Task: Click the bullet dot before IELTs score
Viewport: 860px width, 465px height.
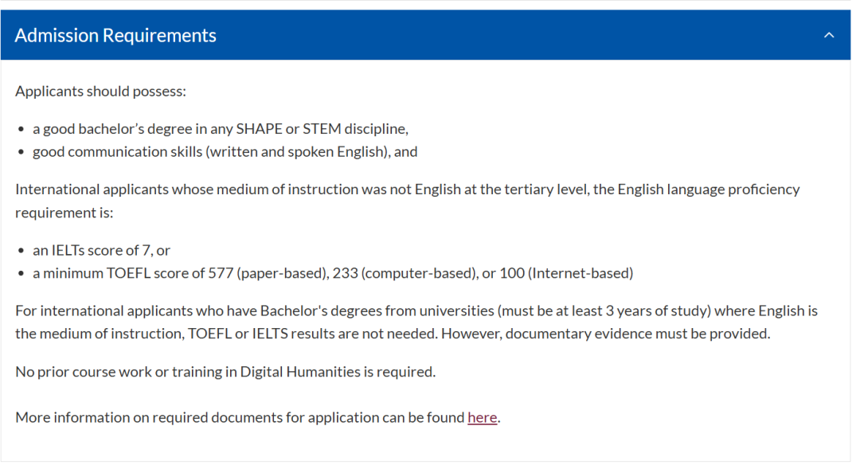Action: tap(21, 251)
